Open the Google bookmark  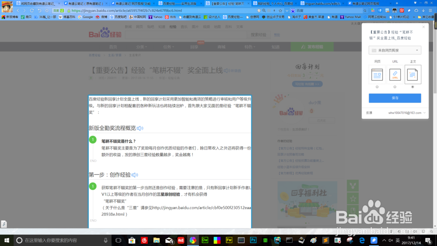85,17
